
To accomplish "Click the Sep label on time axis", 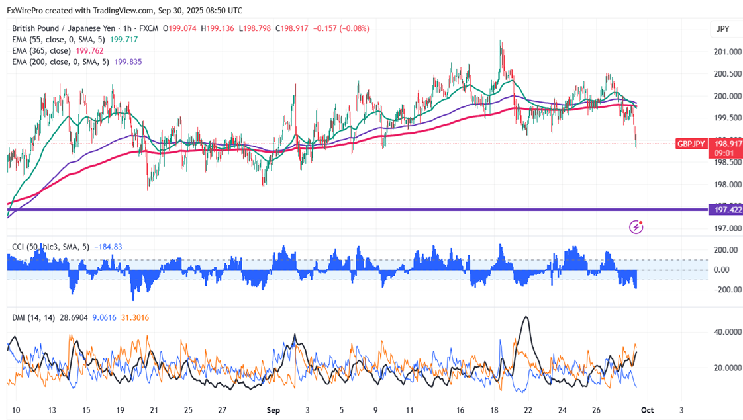I will tap(273, 411).
